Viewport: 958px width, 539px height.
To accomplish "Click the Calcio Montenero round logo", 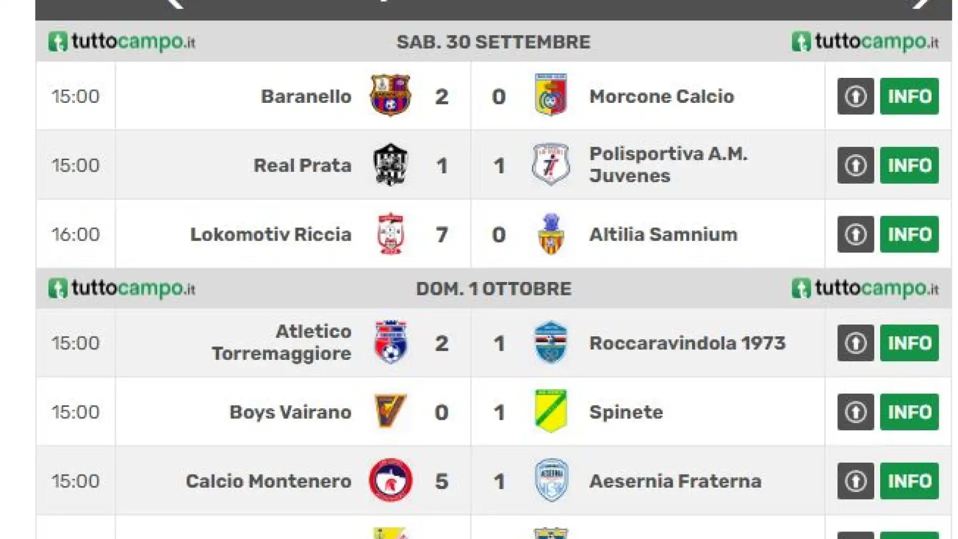I will 391,480.
